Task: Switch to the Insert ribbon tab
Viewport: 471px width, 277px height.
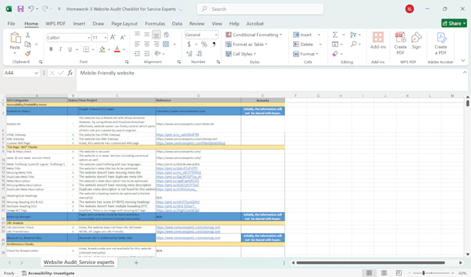Action: (79, 24)
